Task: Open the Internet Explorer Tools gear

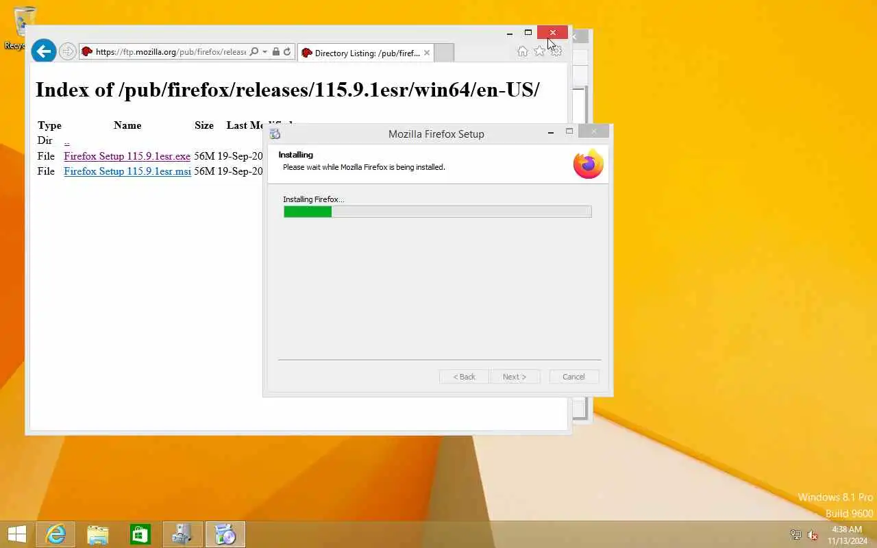Action: tap(556, 51)
